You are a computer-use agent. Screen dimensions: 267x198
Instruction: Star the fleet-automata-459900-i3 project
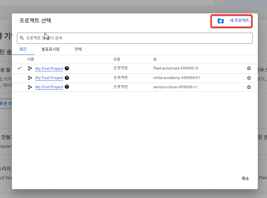[x=249, y=68]
